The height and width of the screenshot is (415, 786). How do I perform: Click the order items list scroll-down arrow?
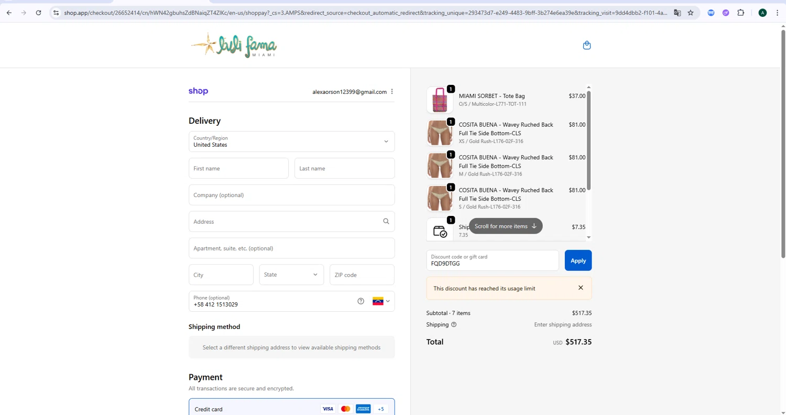click(588, 237)
